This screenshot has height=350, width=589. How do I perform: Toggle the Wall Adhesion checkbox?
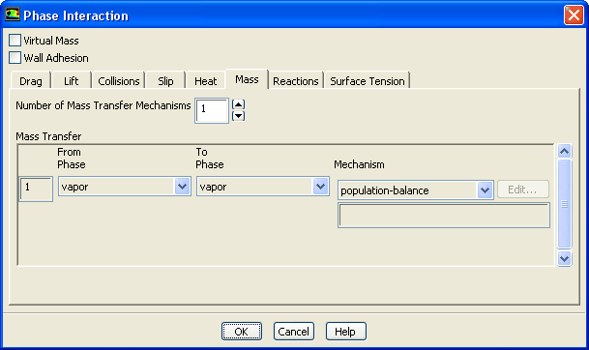[x=15, y=58]
